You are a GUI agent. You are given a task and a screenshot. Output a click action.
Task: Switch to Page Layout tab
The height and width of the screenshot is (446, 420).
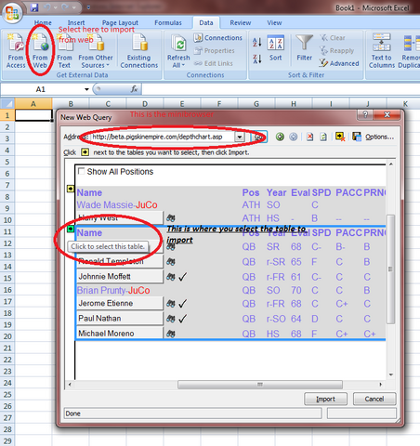pyautogui.click(x=120, y=22)
